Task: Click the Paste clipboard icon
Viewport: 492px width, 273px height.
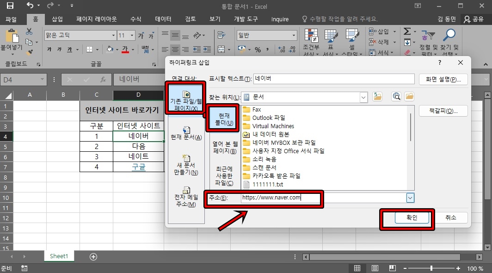Action: (x=12, y=36)
